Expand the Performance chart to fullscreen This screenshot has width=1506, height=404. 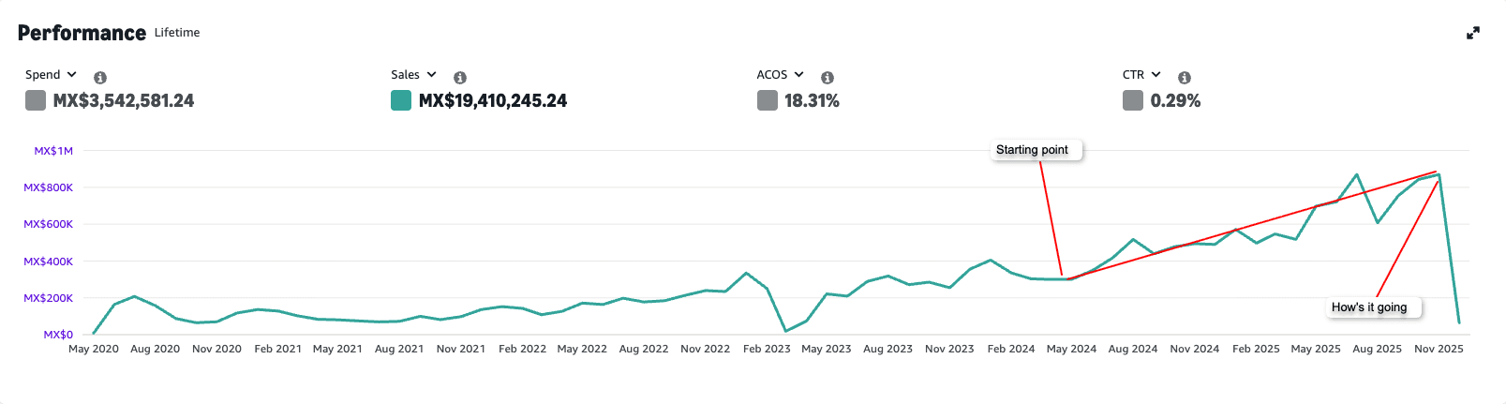point(1473,33)
